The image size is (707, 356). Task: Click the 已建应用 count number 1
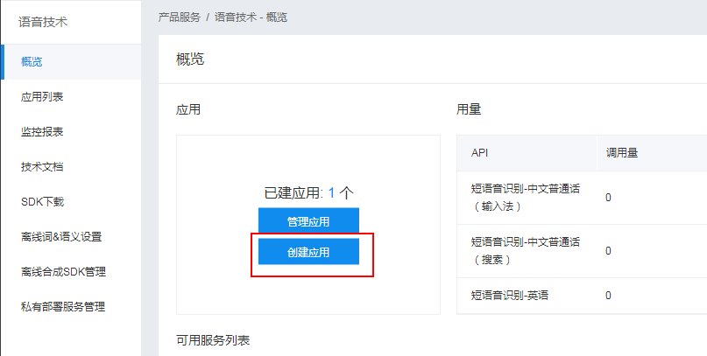tap(331, 193)
